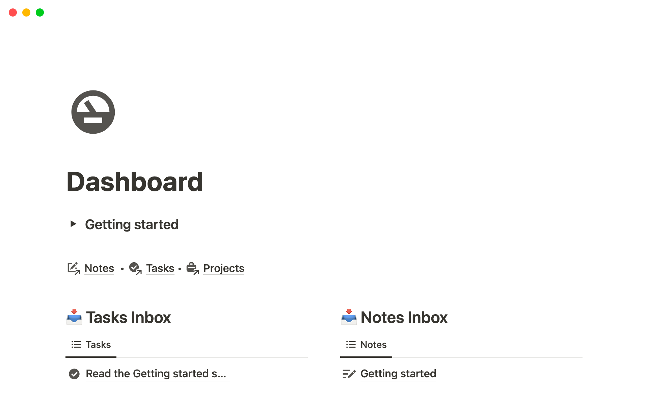Open the Notes page link
This screenshot has height=405, width=648.
coord(99,268)
